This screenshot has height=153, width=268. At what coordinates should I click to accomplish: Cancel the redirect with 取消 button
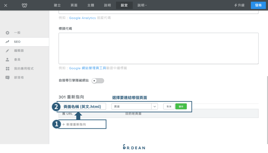169,107
